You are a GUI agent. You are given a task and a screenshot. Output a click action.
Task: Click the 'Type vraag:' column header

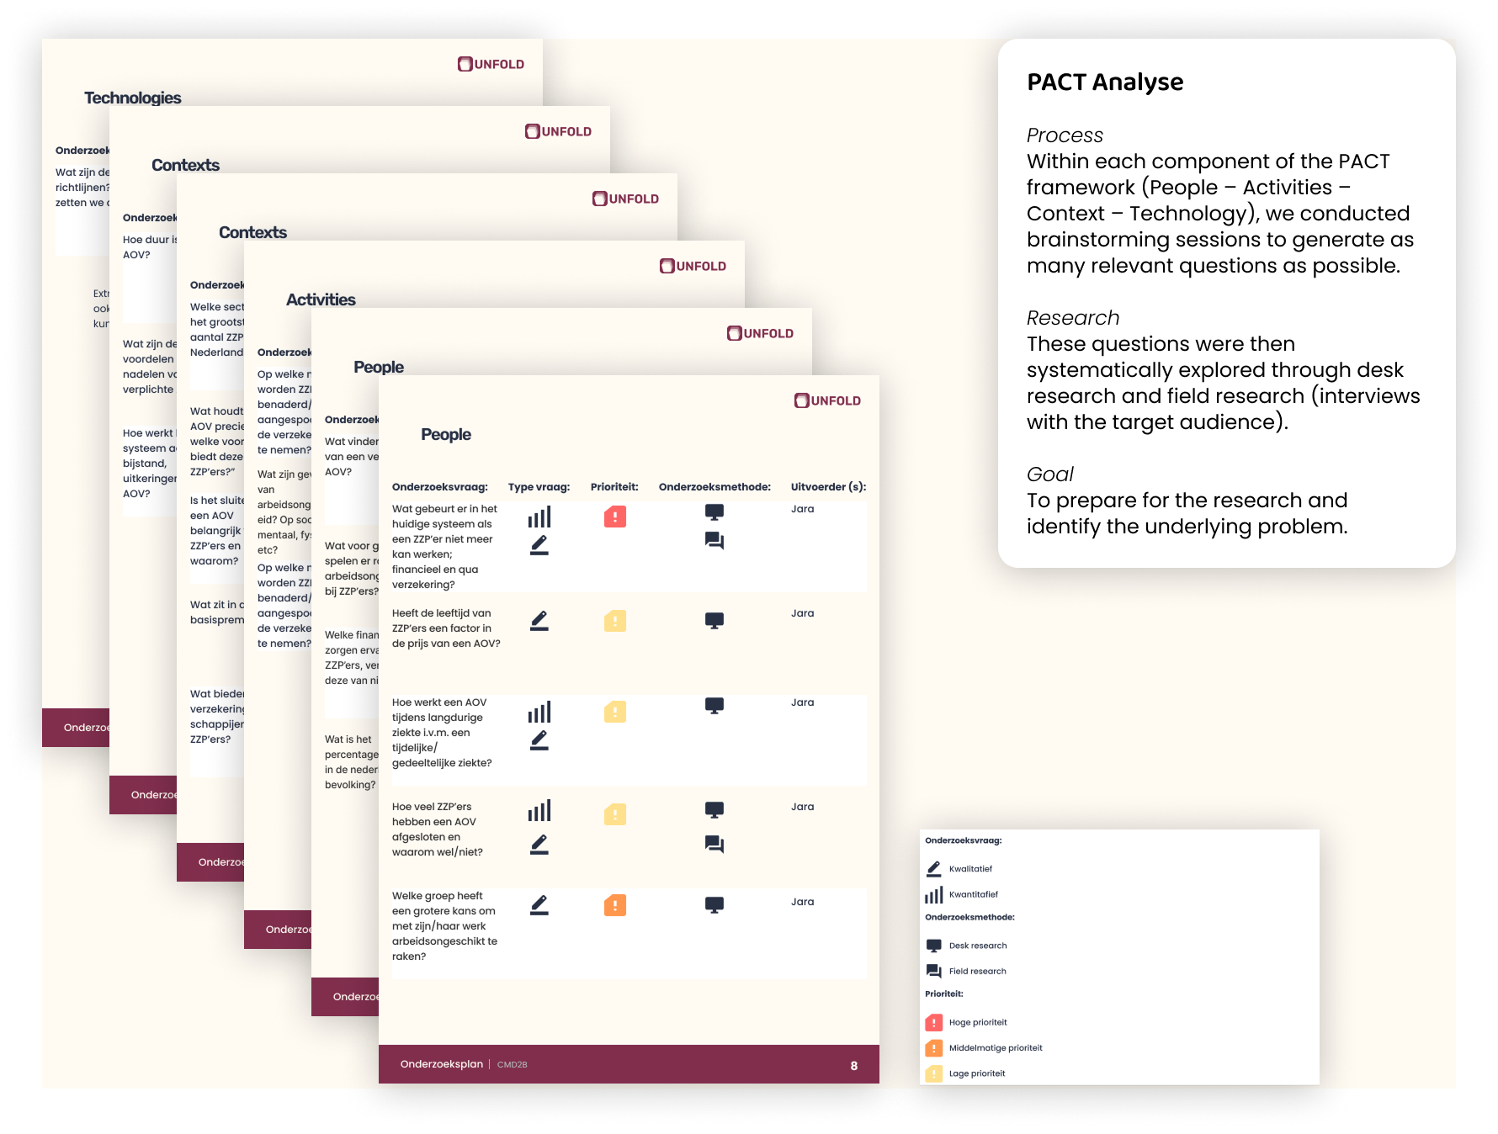click(x=539, y=486)
